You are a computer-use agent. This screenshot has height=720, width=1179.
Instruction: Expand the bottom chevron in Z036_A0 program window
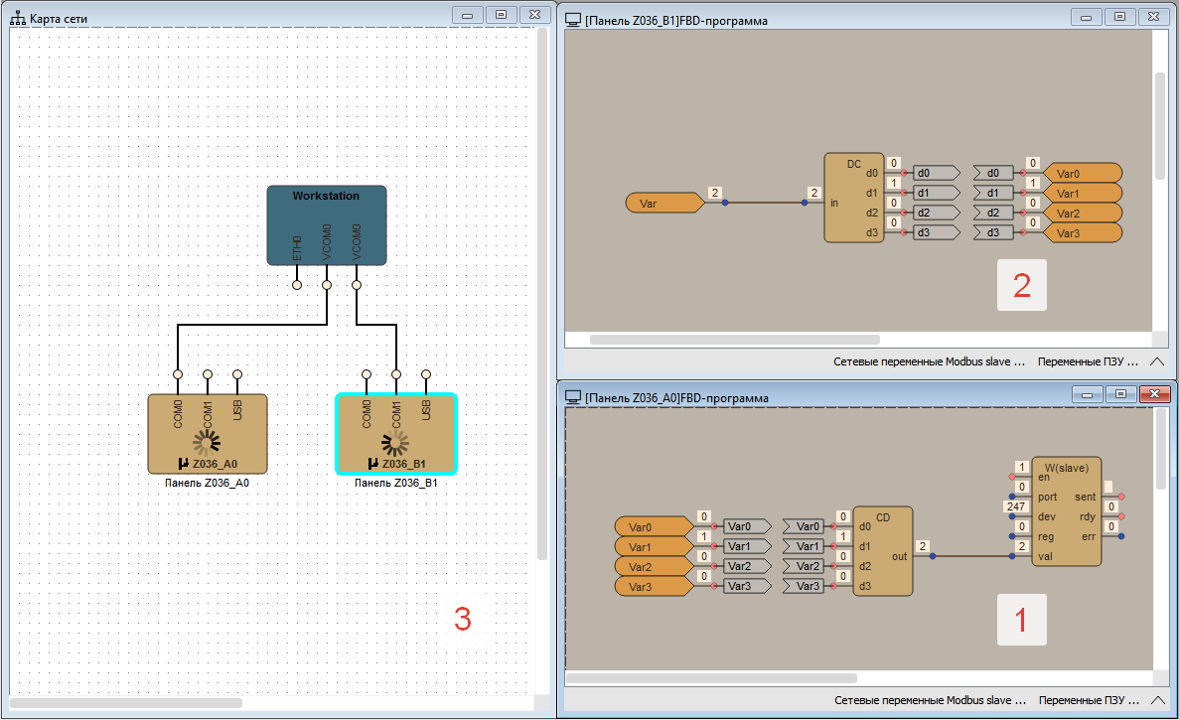(x=1156, y=700)
